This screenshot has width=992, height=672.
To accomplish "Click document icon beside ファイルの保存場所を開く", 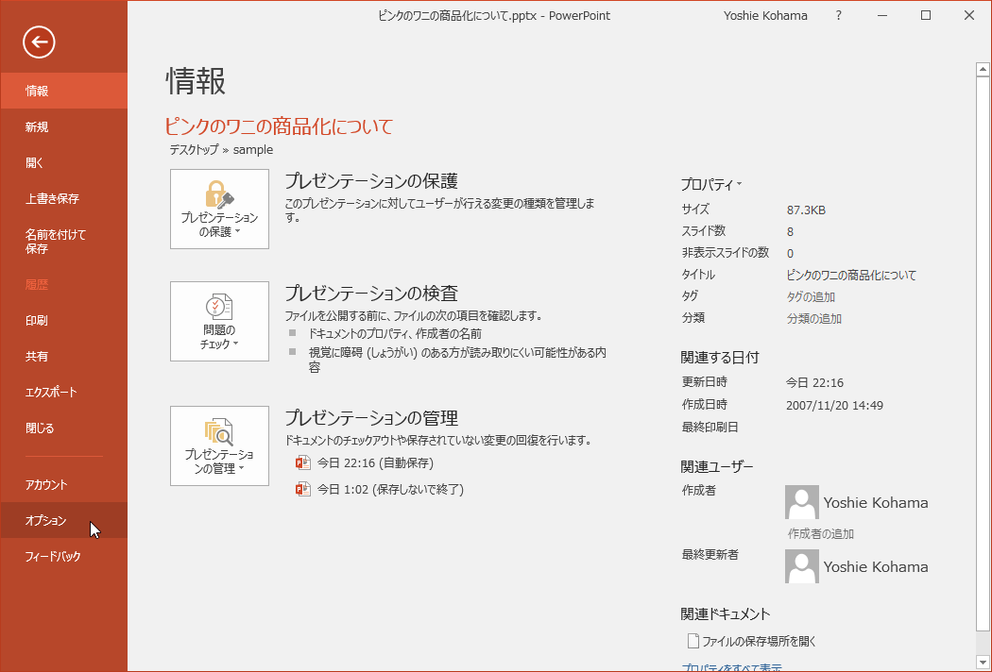I will [x=693, y=641].
